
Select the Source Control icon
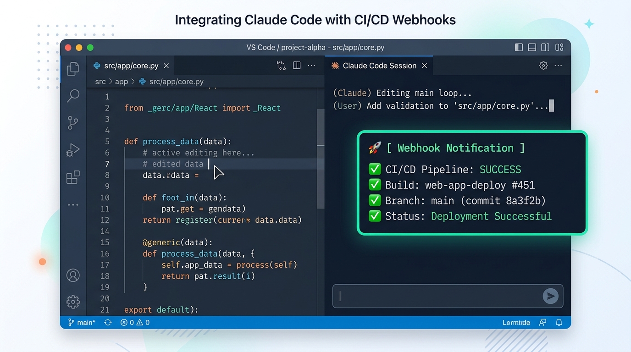pyautogui.click(x=73, y=123)
